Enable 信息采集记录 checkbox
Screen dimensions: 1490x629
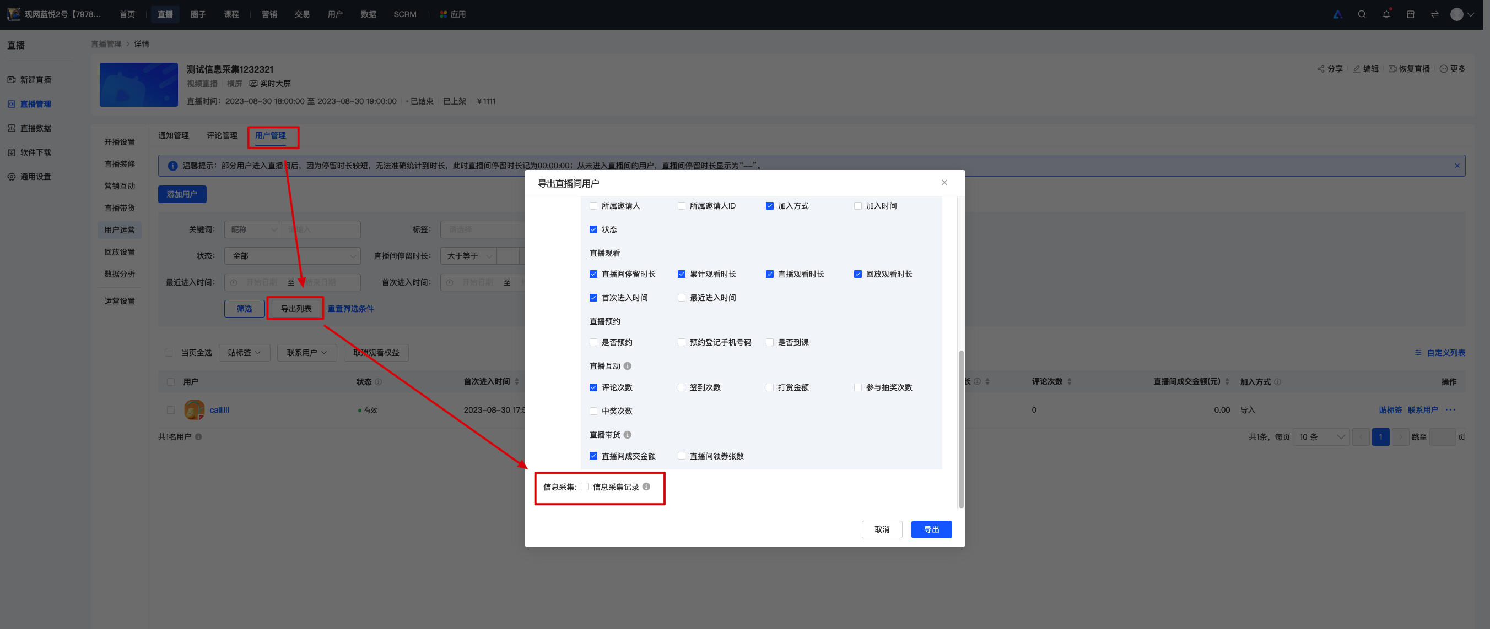click(x=585, y=486)
